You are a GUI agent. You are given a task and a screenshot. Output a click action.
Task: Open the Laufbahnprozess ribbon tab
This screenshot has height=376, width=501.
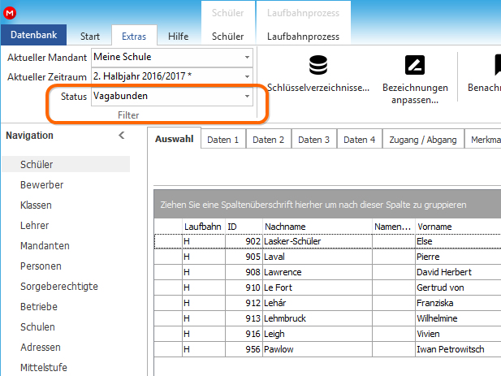click(x=303, y=36)
